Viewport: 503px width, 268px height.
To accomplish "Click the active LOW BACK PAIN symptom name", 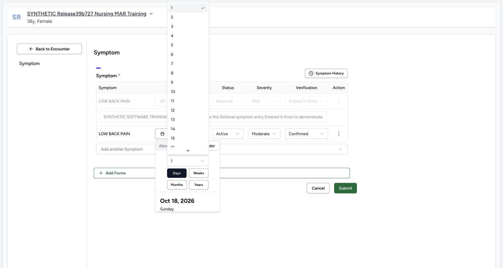I will (114, 134).
